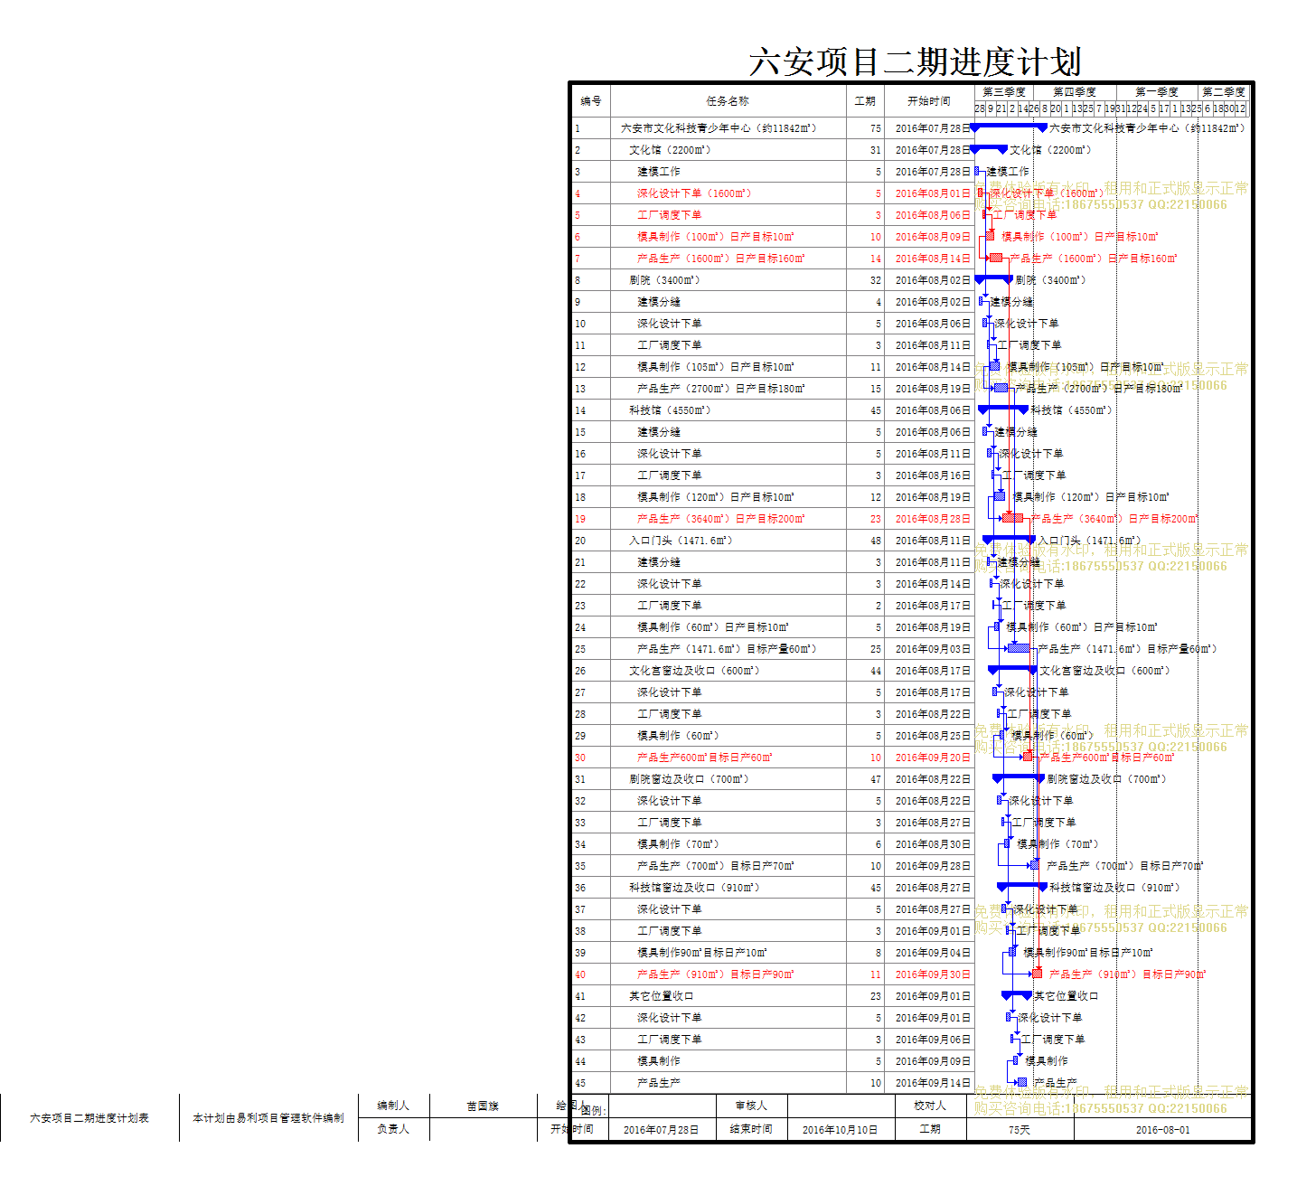The width and height of the screenshot is (1297, 1186).
Task: Click the summary Gantt bar for 其它位置收口
Action: tap(1017, 995)
